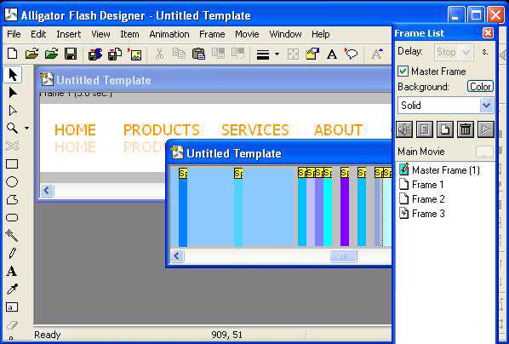Open the Solid background type dropdown
509x344 pixels.
pyautogui.click(x=486, y=106)
